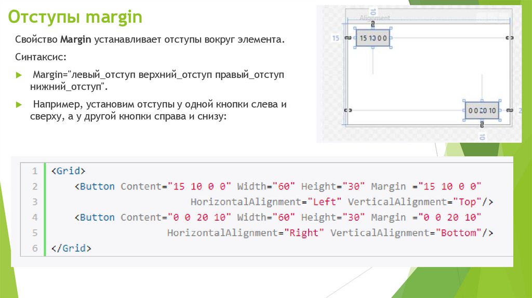Click line number 3 in the code gutter

pyautogui.click(x=35, y=202)
